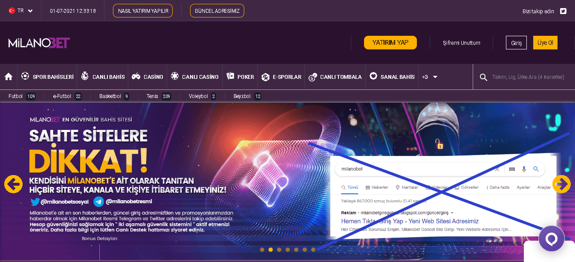Advance to next banner slide arrow
Screen dimensions: 575x262
pos(561,184)
